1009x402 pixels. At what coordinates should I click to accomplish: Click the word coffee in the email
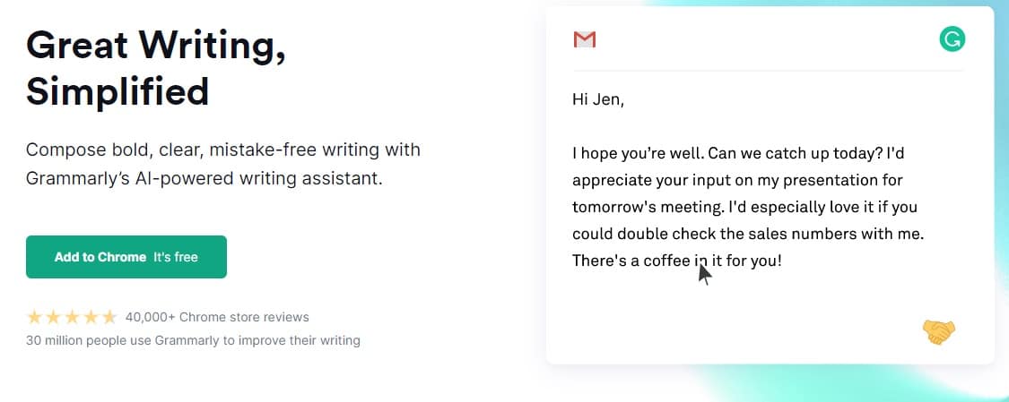pos(667,261)
